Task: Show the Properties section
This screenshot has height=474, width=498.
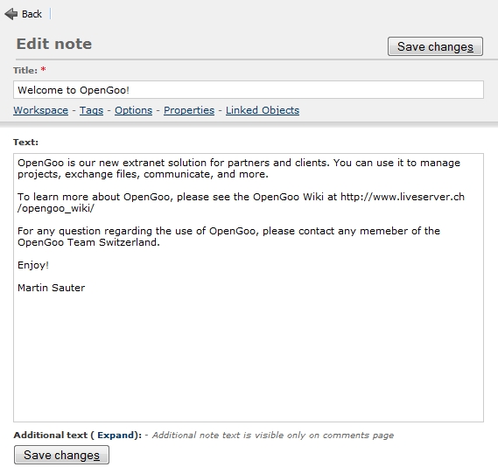Action: 189,110
